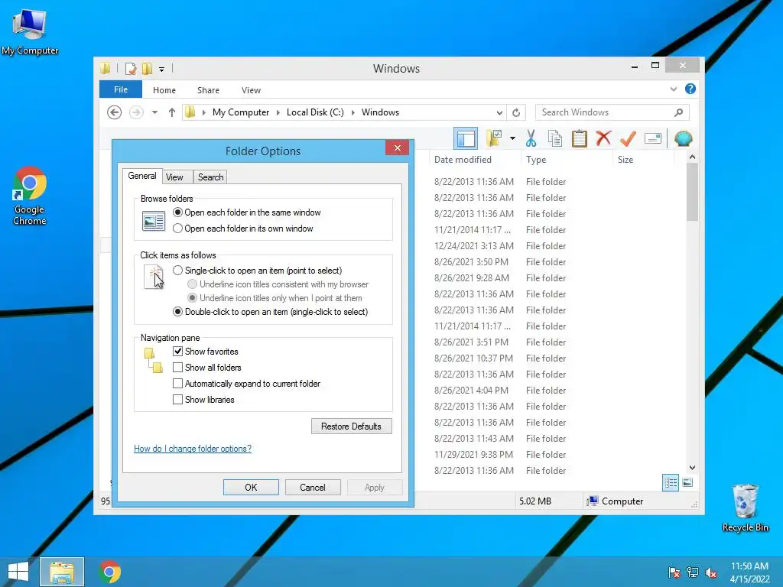Refresh the Windows folder view

(516, 113)
